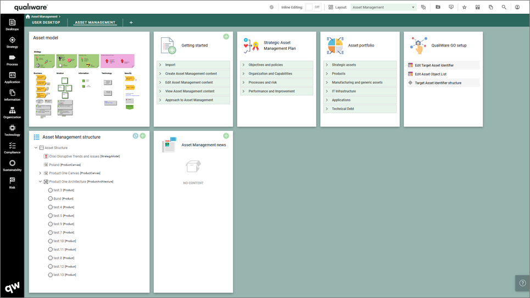Open Approach to Asset Management
This screenshot has width=530, height=298.
click(193, 100)
